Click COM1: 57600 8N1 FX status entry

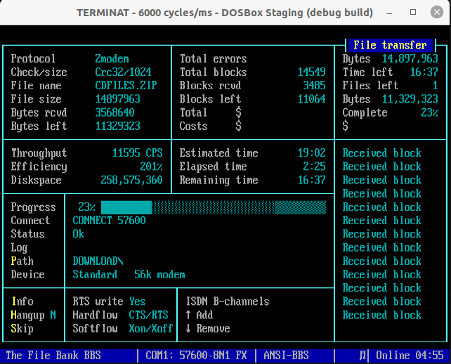click(x=197, y=356)
